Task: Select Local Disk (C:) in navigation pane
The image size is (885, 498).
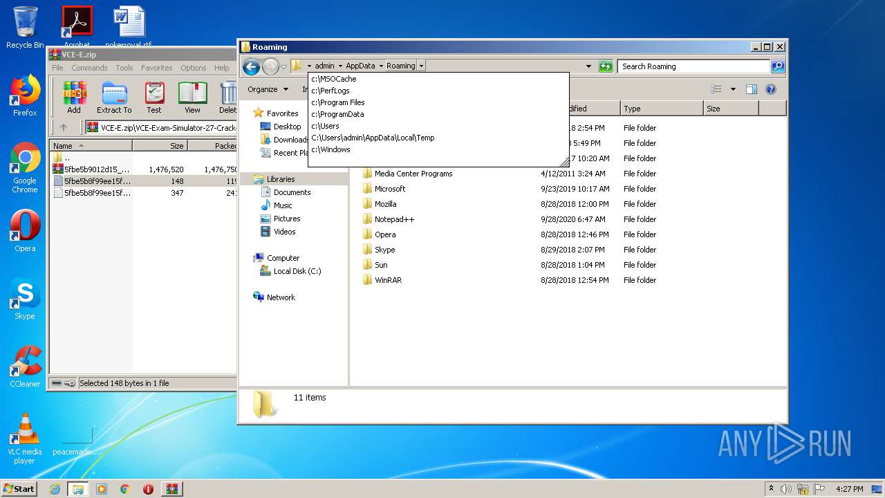Action: (297, 271)
